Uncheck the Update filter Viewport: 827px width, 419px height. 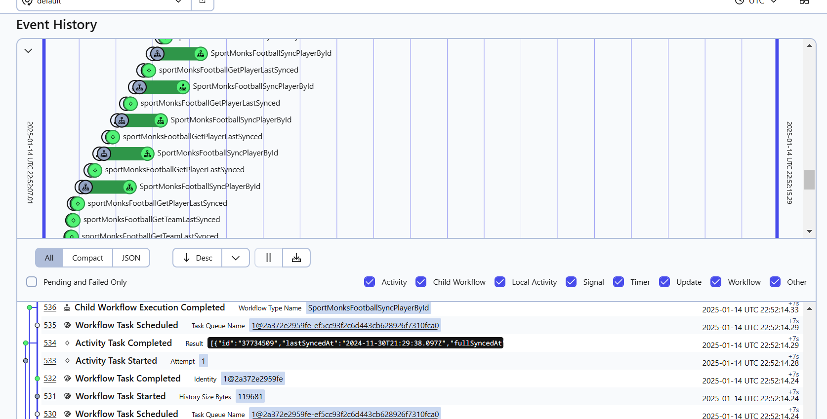tap(664, 282)
